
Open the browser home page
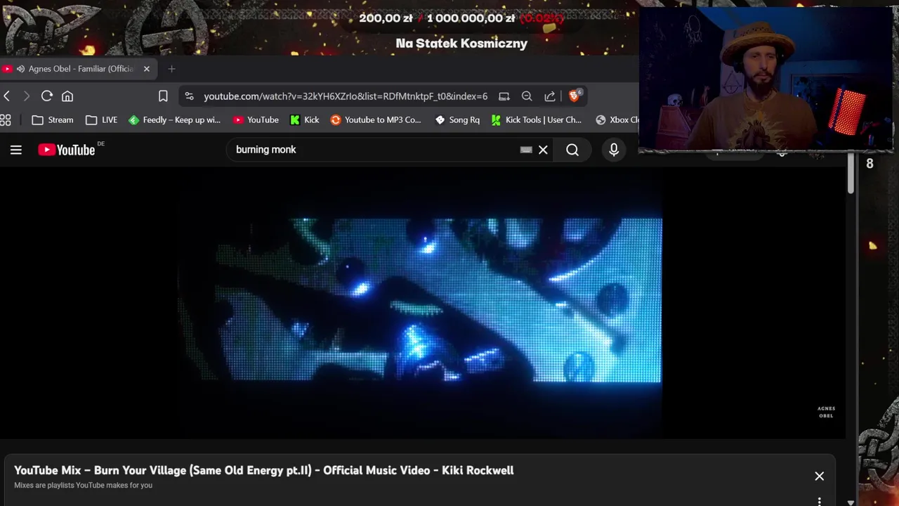67,96
